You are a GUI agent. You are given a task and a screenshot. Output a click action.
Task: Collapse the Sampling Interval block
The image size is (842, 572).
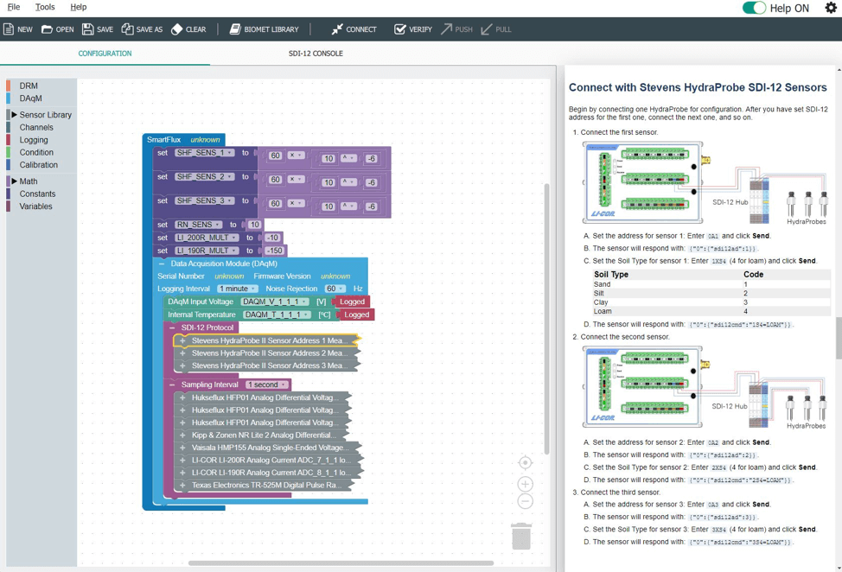(172, 385)
